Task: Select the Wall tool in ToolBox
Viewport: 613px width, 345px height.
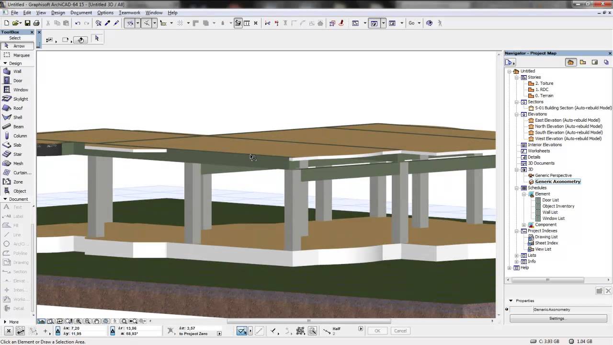Action: [17, 71]
